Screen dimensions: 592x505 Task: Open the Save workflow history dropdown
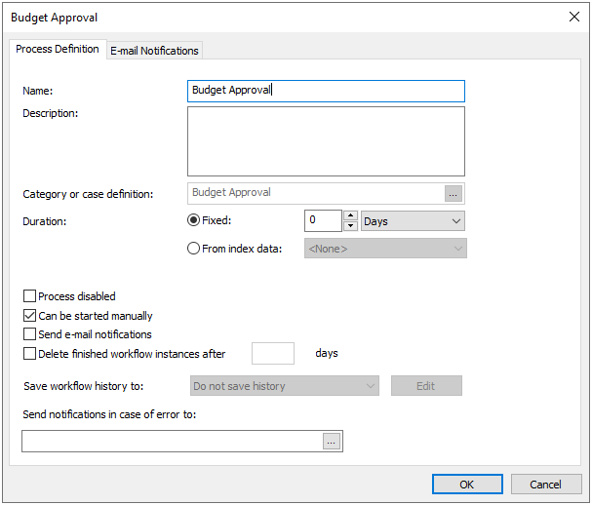[283, 386]
